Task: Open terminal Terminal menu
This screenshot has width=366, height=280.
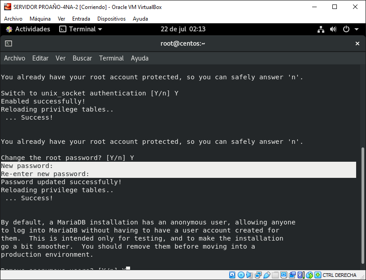Action: click(111, 58)
